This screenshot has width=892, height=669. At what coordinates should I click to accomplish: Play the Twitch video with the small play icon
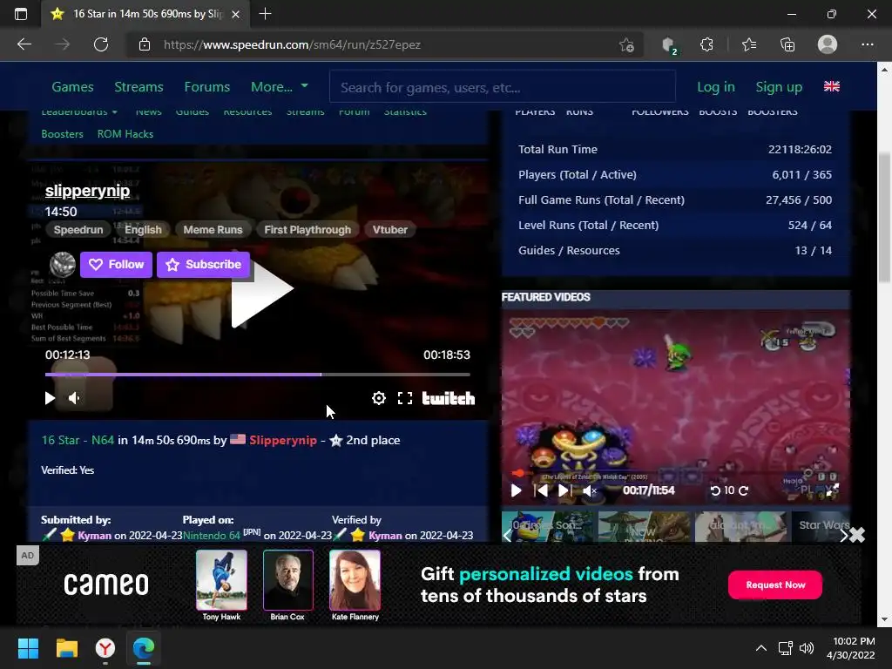(50, 398)
